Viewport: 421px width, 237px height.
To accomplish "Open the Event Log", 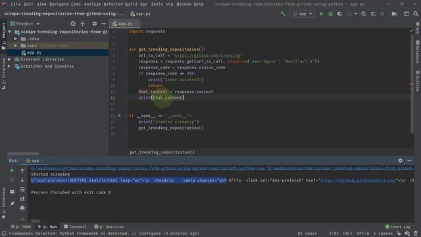I will [x=397, y=226].
